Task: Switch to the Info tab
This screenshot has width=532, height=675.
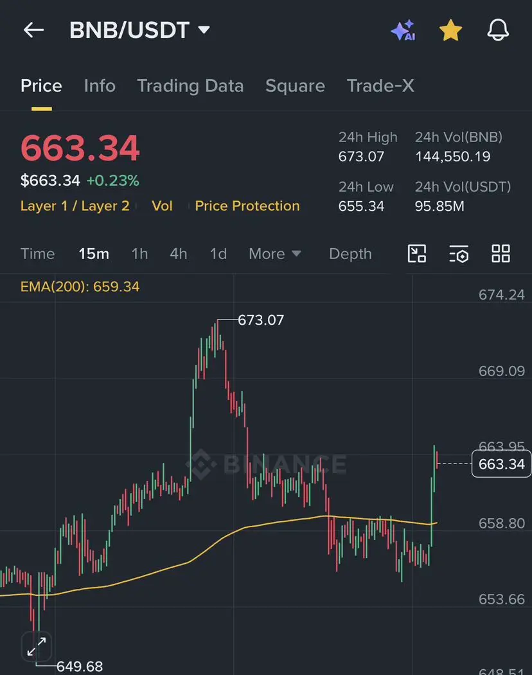Action: tap(100, 85)
